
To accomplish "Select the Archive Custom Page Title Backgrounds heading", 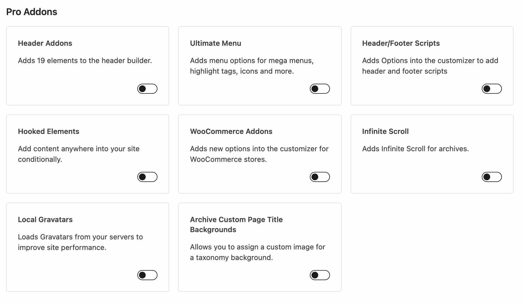I will click(236, 224).
